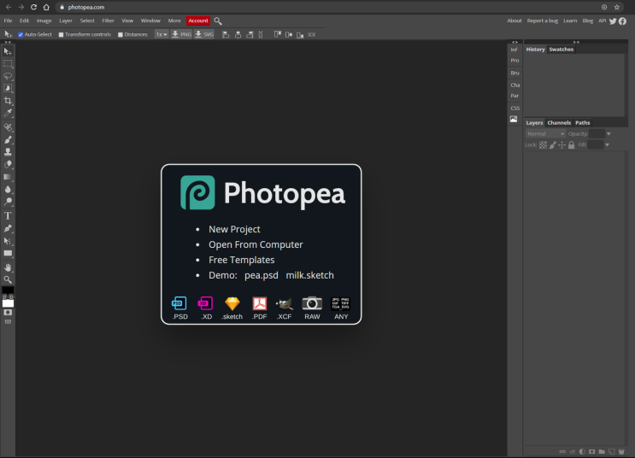
Task: Collapse the toolbox with top arrows
Action: coord(8,42)
